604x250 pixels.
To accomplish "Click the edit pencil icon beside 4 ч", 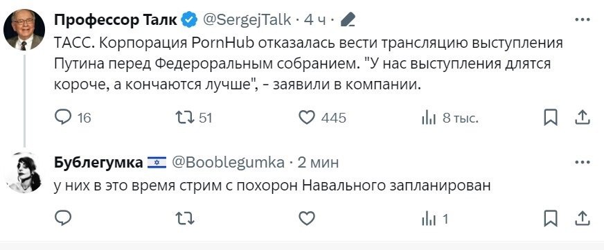I will tap(348, 19).
